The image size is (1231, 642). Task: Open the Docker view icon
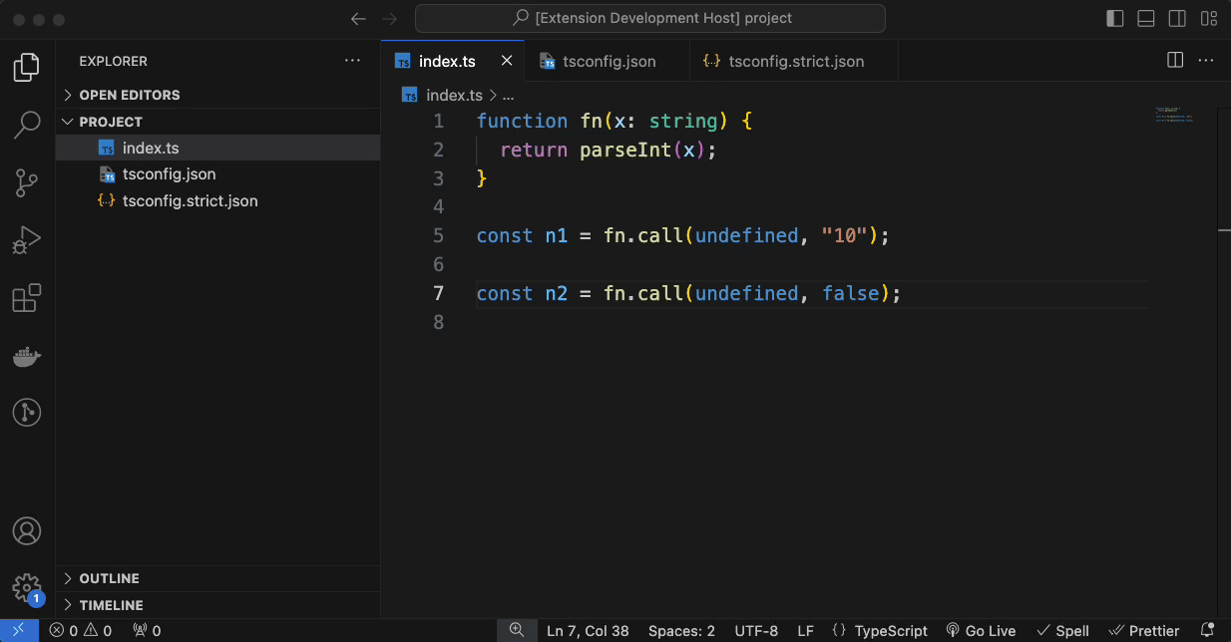(x=27, y=356)
